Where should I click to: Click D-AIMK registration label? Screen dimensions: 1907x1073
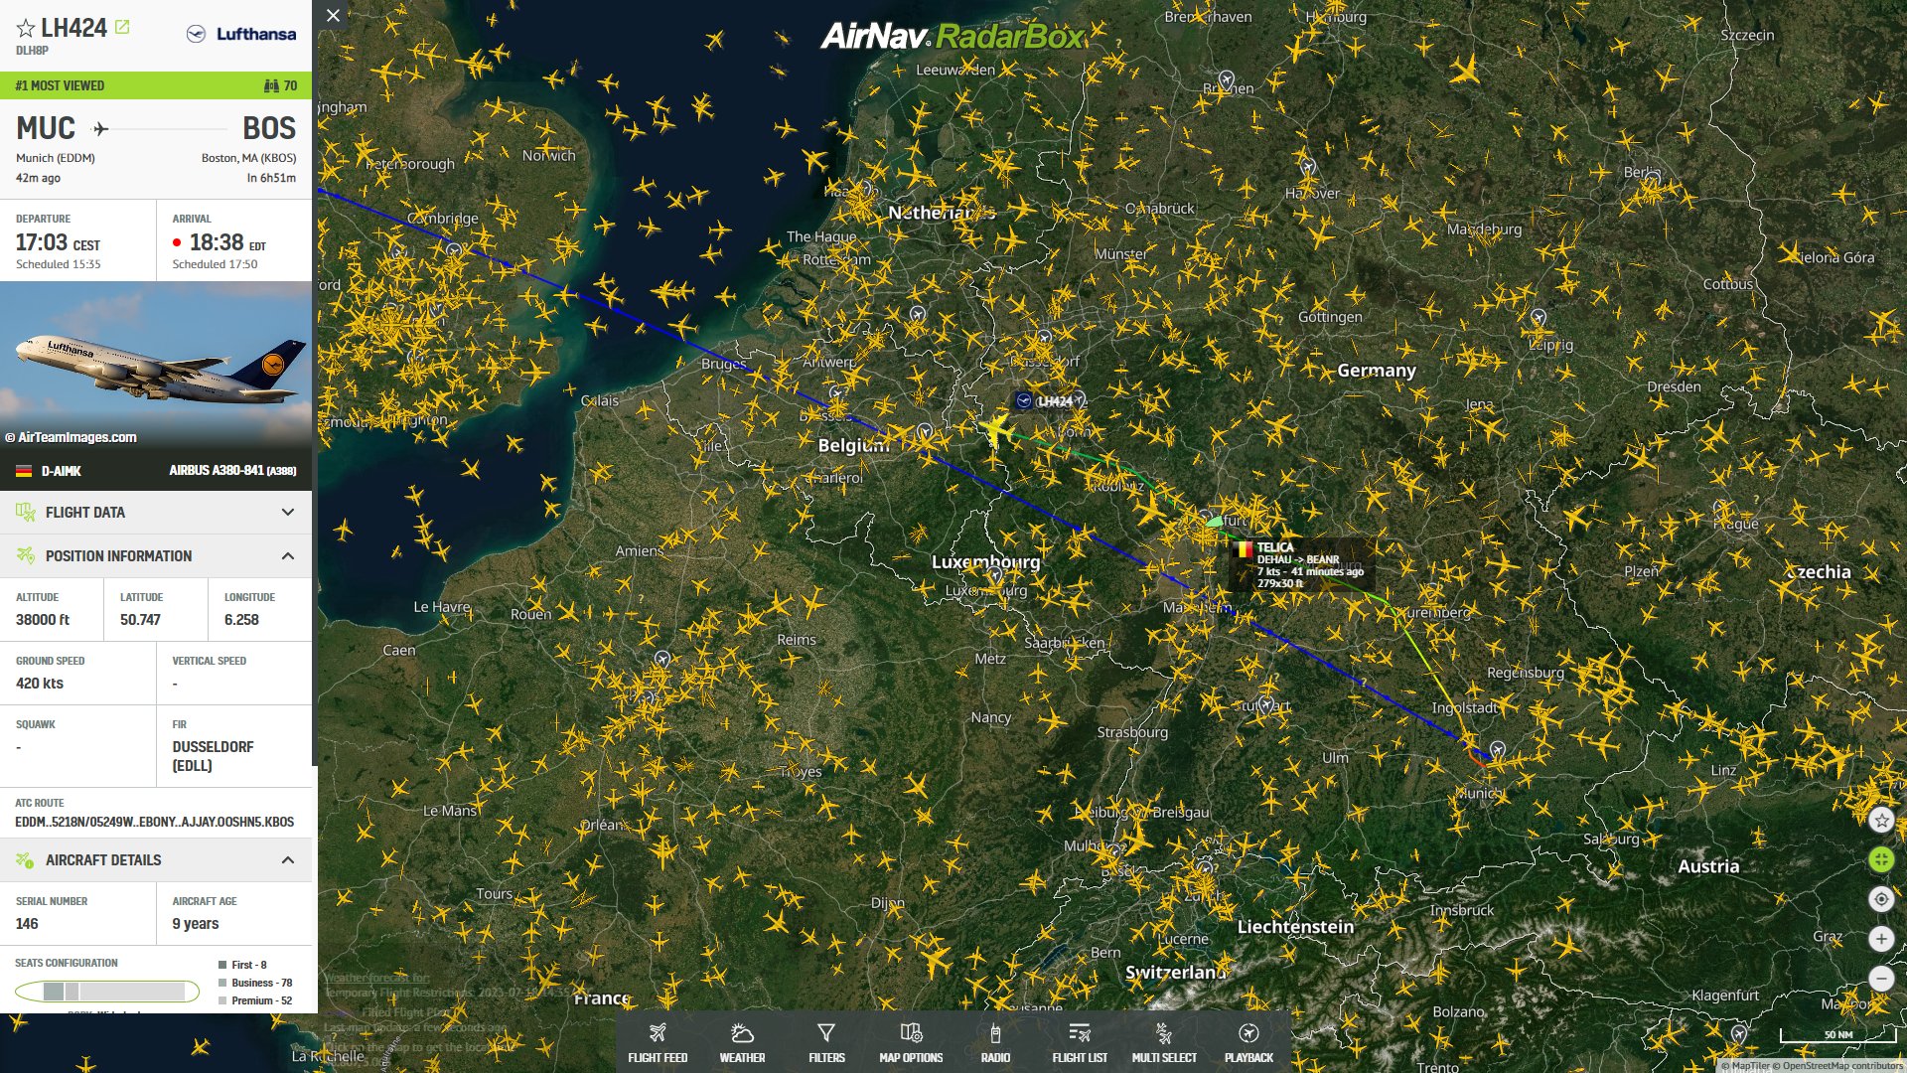[x=61, y=471]
